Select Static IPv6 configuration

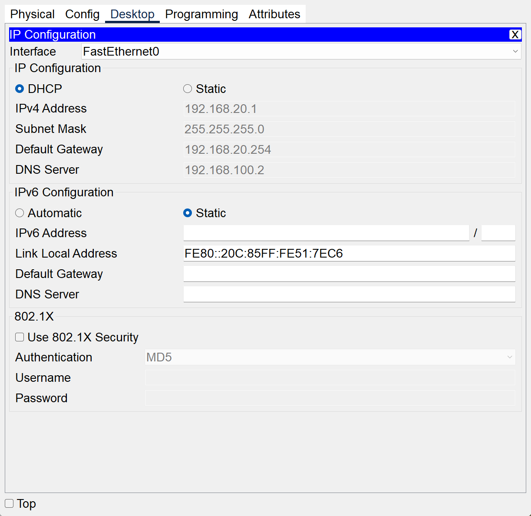pos(188,213)
